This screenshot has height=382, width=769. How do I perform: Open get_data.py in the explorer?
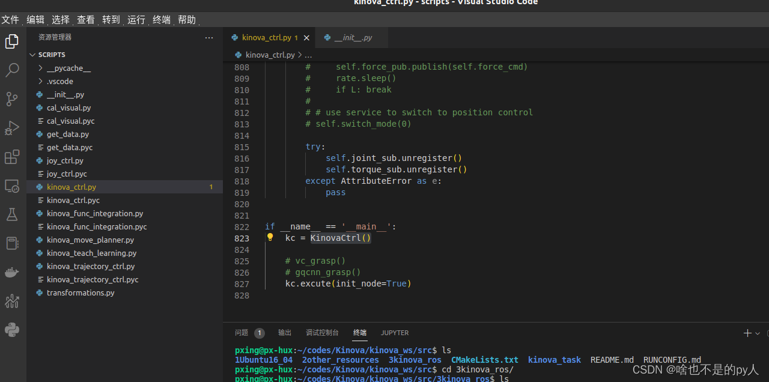124,134
